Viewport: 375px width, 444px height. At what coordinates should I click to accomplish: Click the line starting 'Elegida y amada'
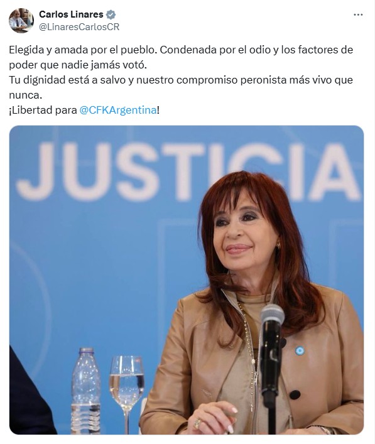coord(181,50)
